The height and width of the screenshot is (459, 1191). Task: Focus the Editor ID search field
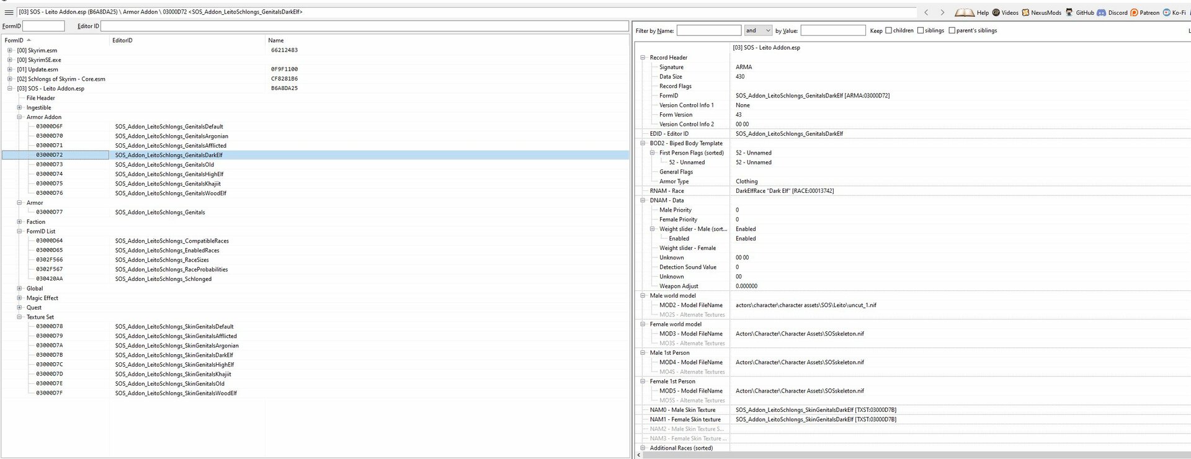365,26
